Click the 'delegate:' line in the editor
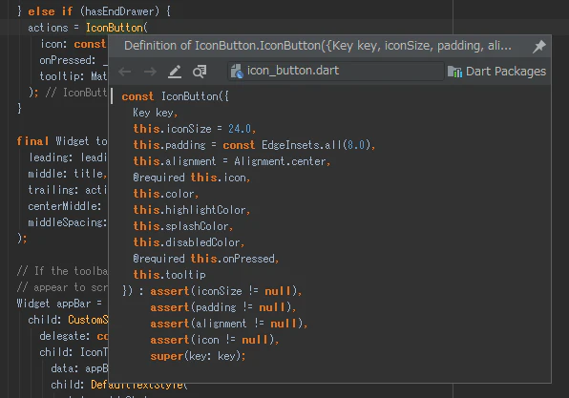 [x=74, y=336]
